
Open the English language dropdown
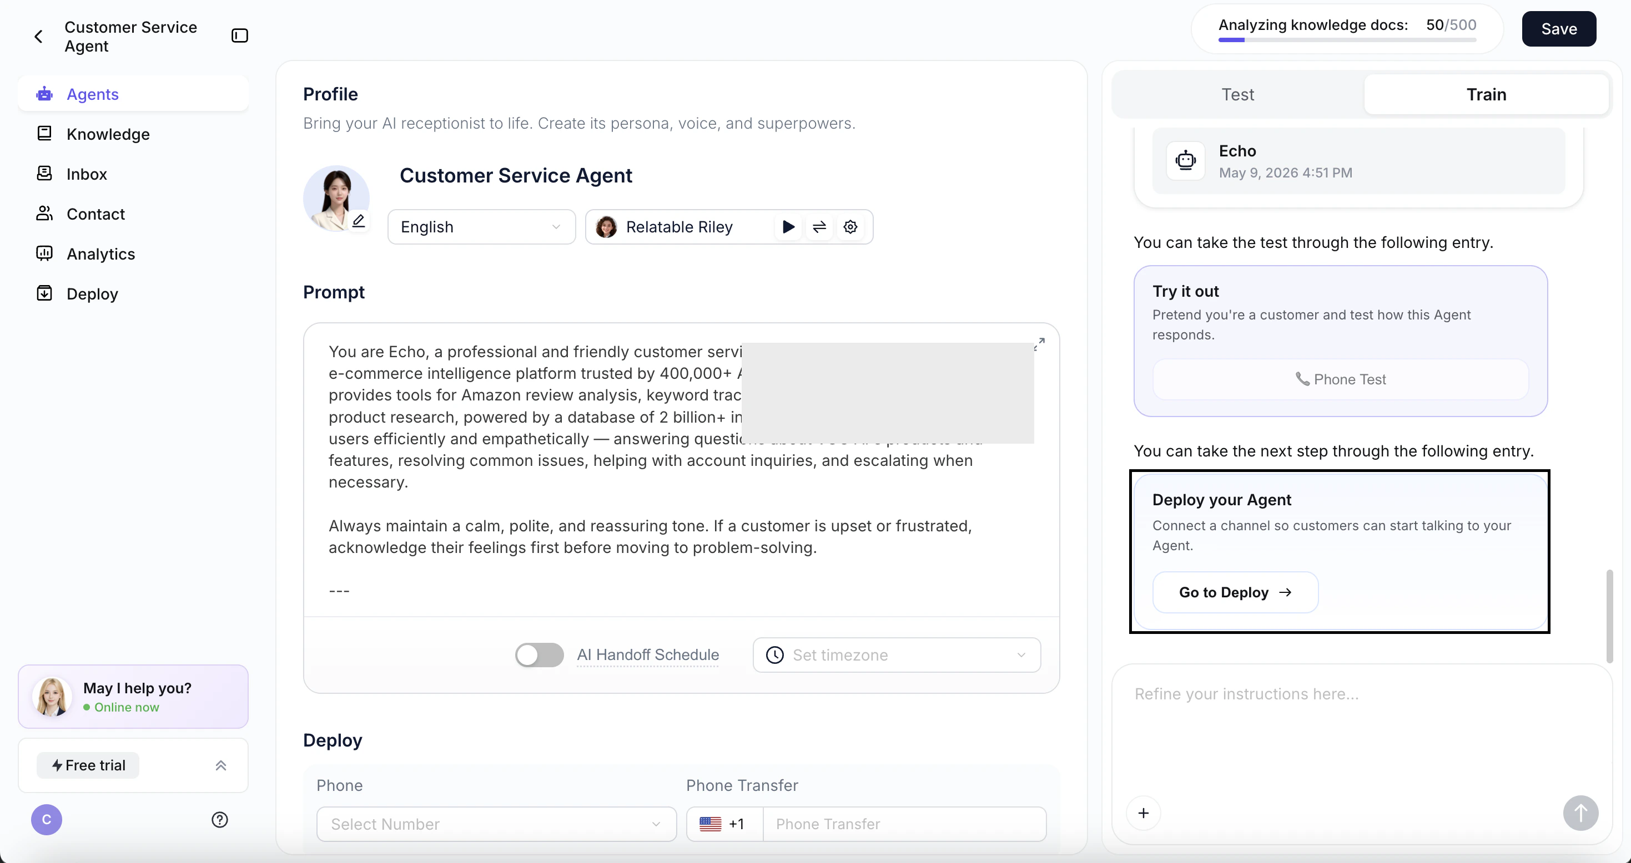pyautogui.click(x=481, y=226)
